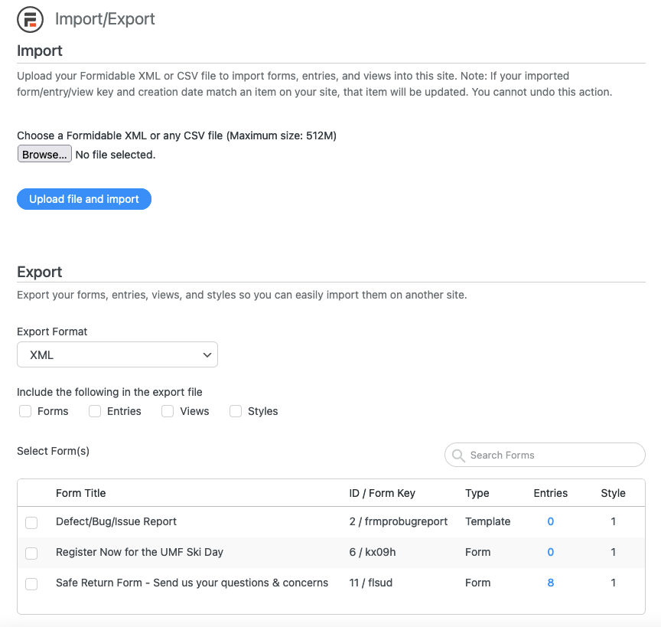Click the Import section heading

coord(40,51)
